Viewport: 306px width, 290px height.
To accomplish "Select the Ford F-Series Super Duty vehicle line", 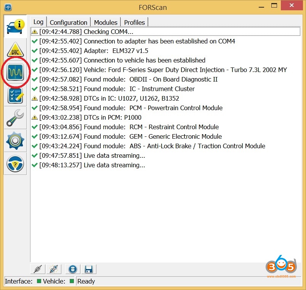I will pyautogui.click(x=165, y=70).
